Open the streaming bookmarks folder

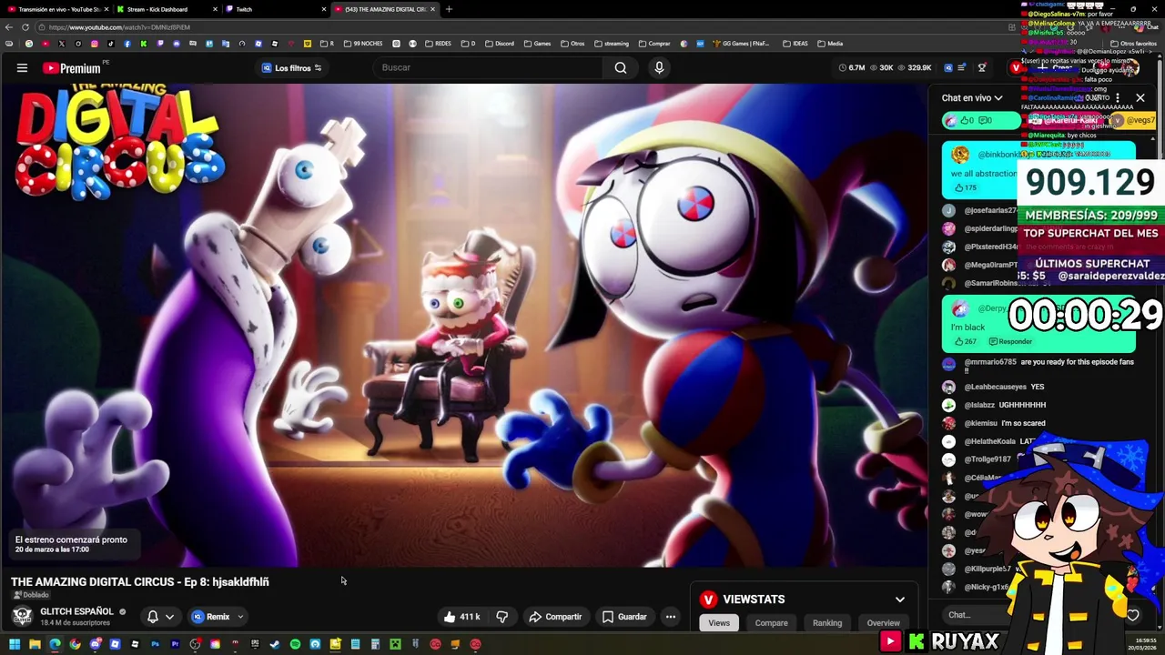[611, 44]
